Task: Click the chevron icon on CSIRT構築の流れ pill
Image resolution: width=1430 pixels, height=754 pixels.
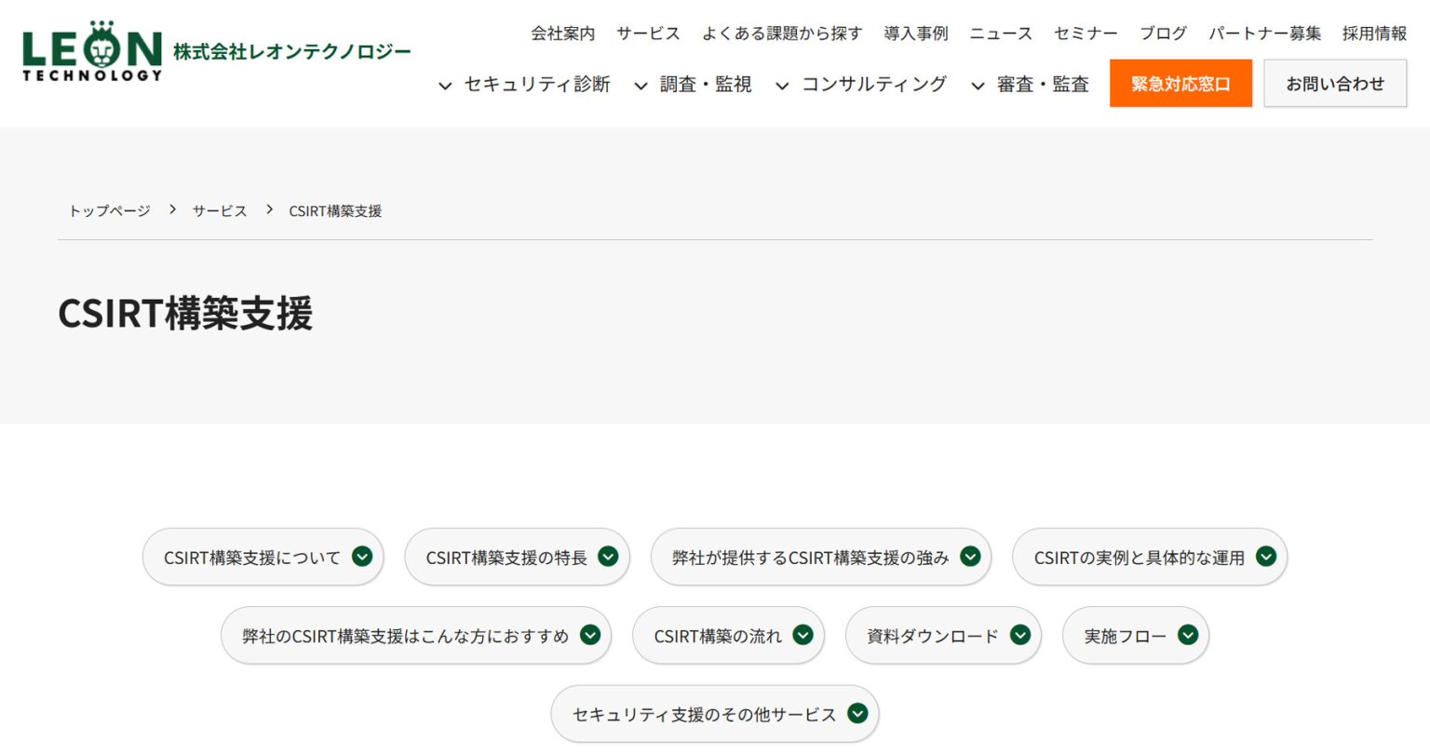Action: tap(802, 635)
